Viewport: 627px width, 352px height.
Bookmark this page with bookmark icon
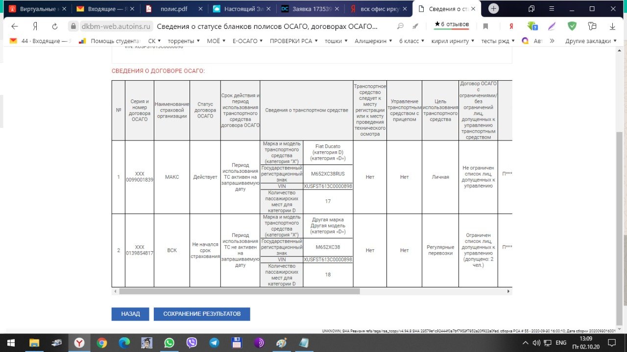[485, 26]
